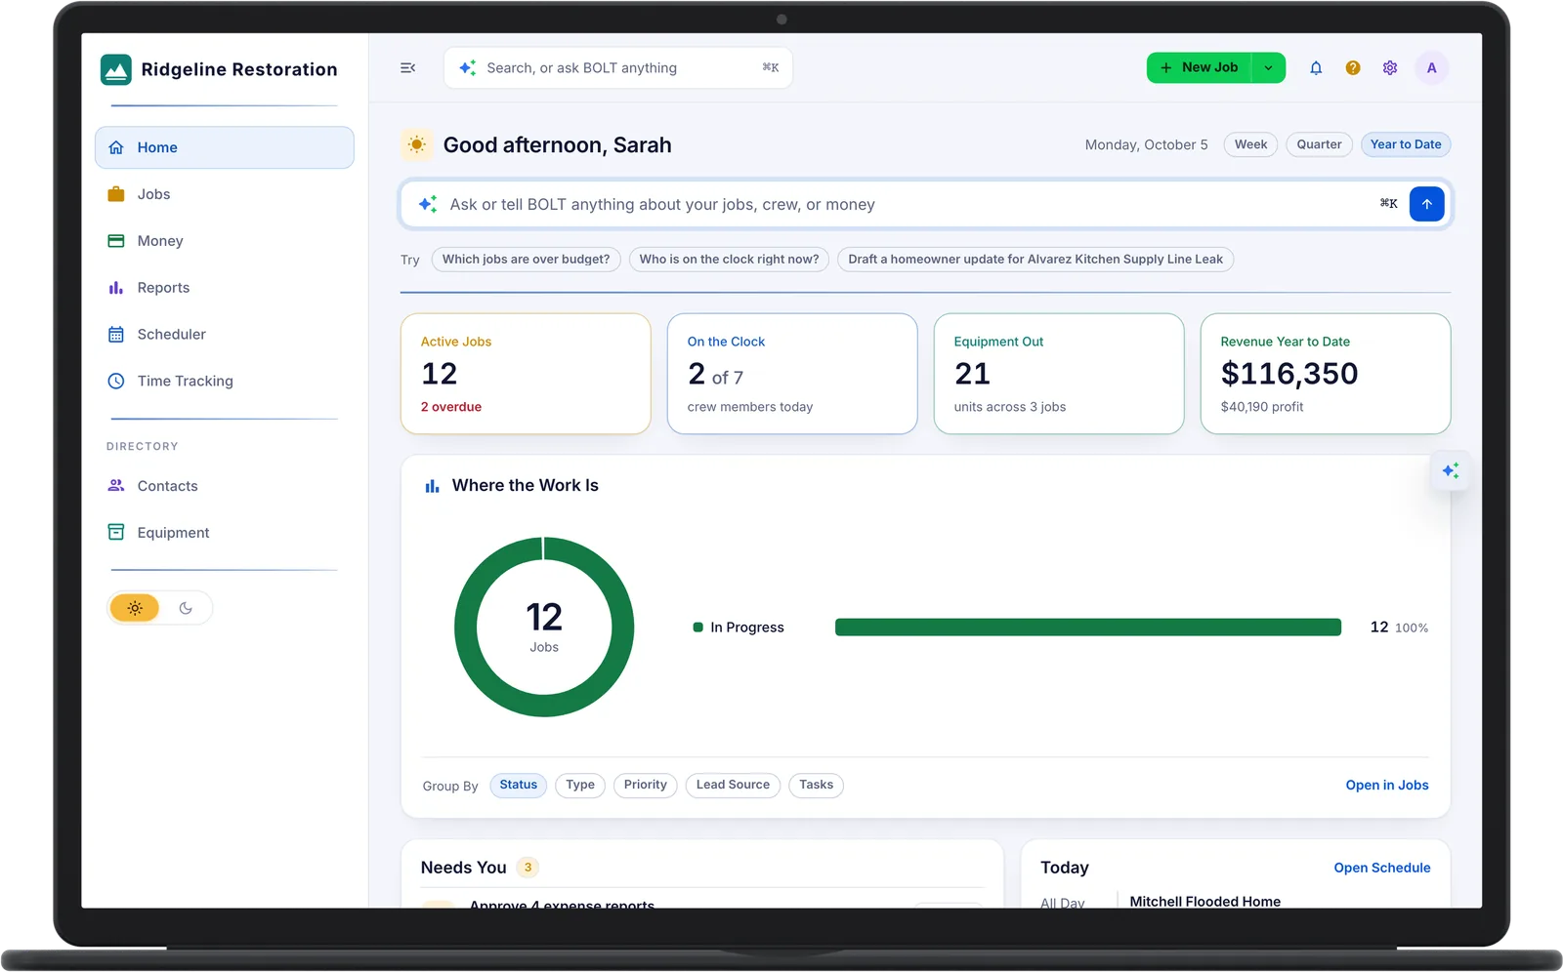Select Year to Date range
This screenshot has height=972, width=1563.
[x=1406, y=144]
